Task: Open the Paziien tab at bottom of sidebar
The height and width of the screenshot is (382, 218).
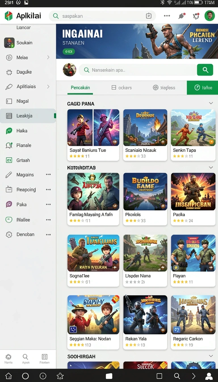Action: 44,359
